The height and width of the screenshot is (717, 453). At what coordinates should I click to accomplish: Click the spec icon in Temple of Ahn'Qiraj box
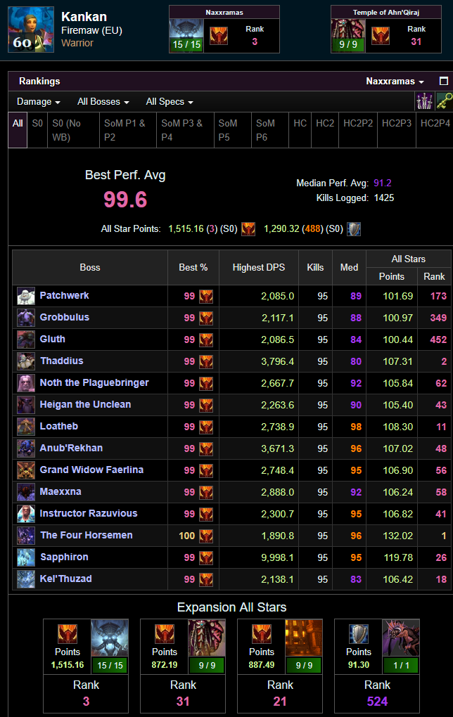[x=381, y=36]
